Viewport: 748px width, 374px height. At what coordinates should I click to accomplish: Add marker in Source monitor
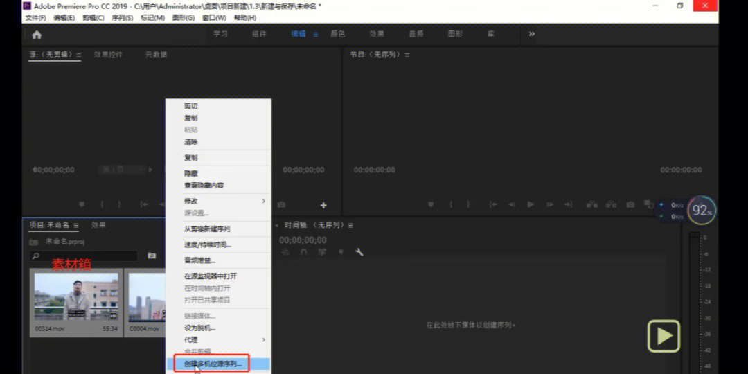pos(82,204)
